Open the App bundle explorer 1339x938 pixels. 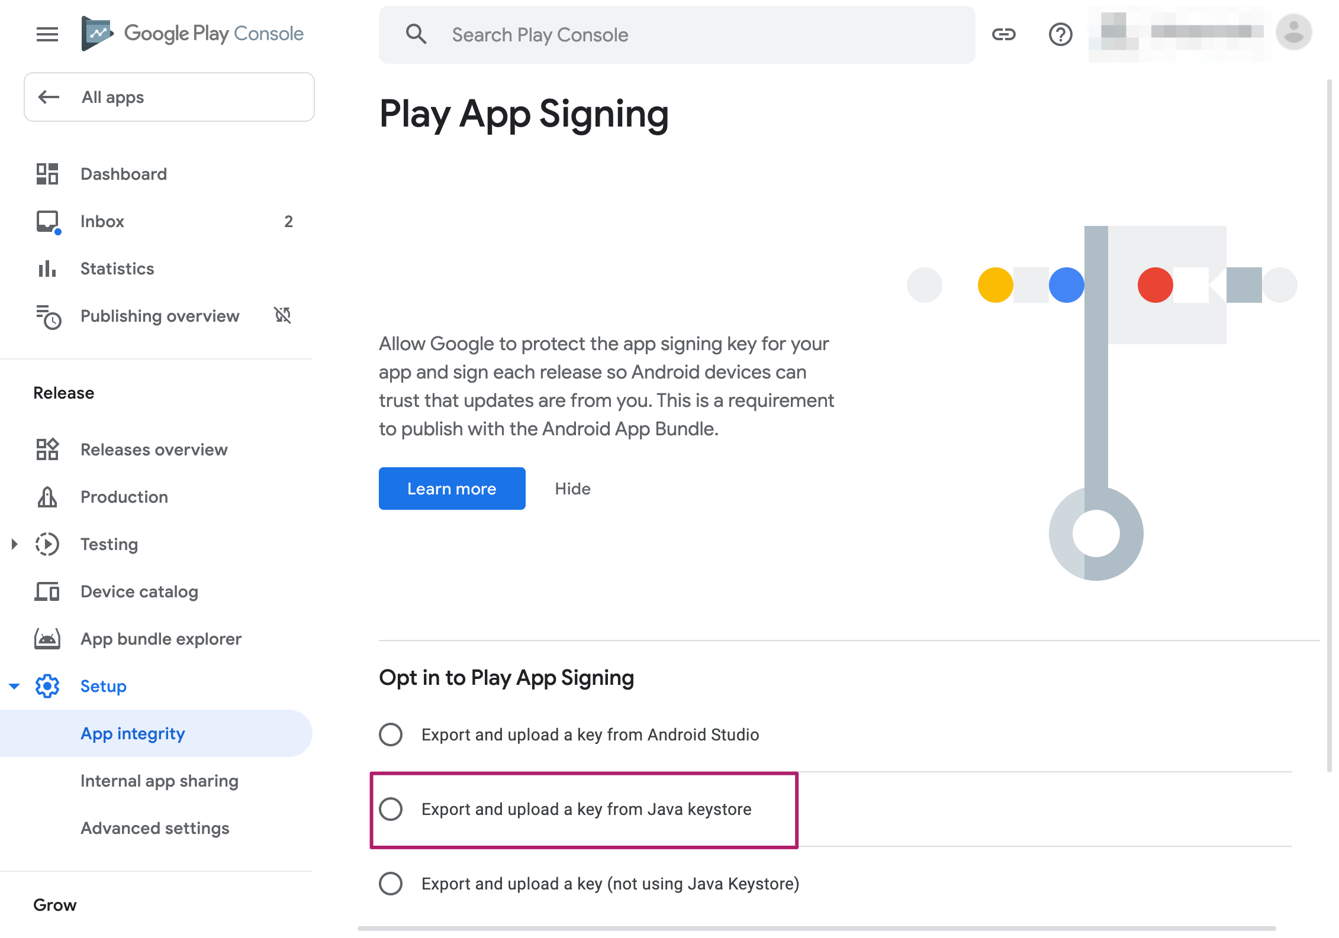pos(161,639)
